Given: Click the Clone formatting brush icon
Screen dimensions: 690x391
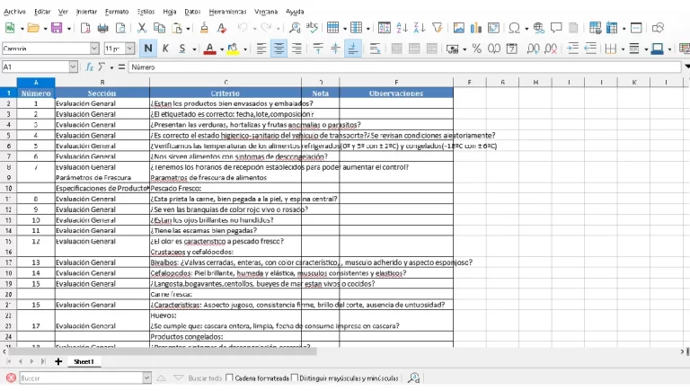Looking at the screenshot, I should click(x=204, y=28).
